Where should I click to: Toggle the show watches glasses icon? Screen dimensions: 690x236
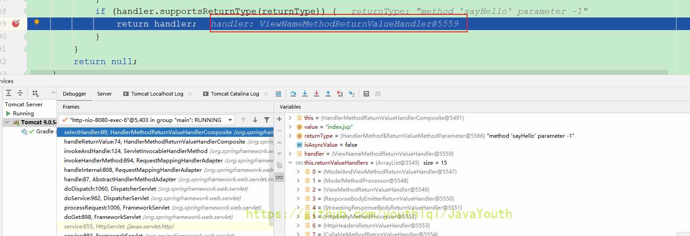(x=279, y=177)
